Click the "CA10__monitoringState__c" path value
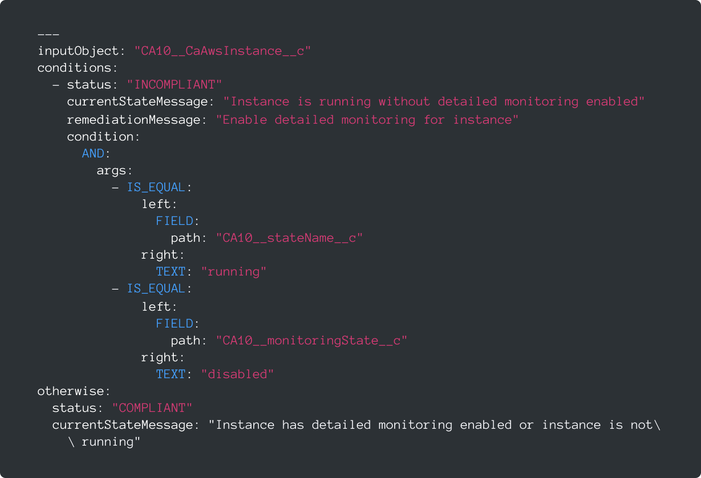Viewport: 701px width, 478px height. [x=311, y=341]
